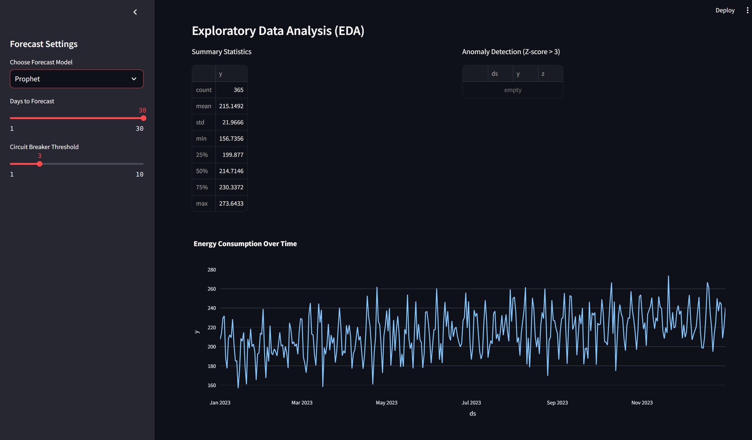Click the Deploy button
Image resolution: width=752 pixels, height=440 pixels.
[725, 10]
